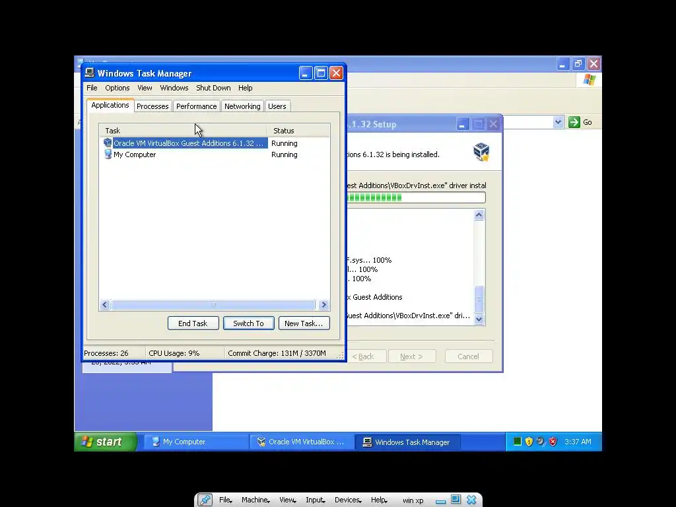
Task: Open the VirtualBox View dropdown menu
Action: coord(288,500)
